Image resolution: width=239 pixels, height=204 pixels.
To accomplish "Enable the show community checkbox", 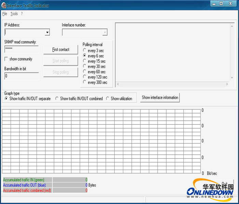I will pos(6,59).
